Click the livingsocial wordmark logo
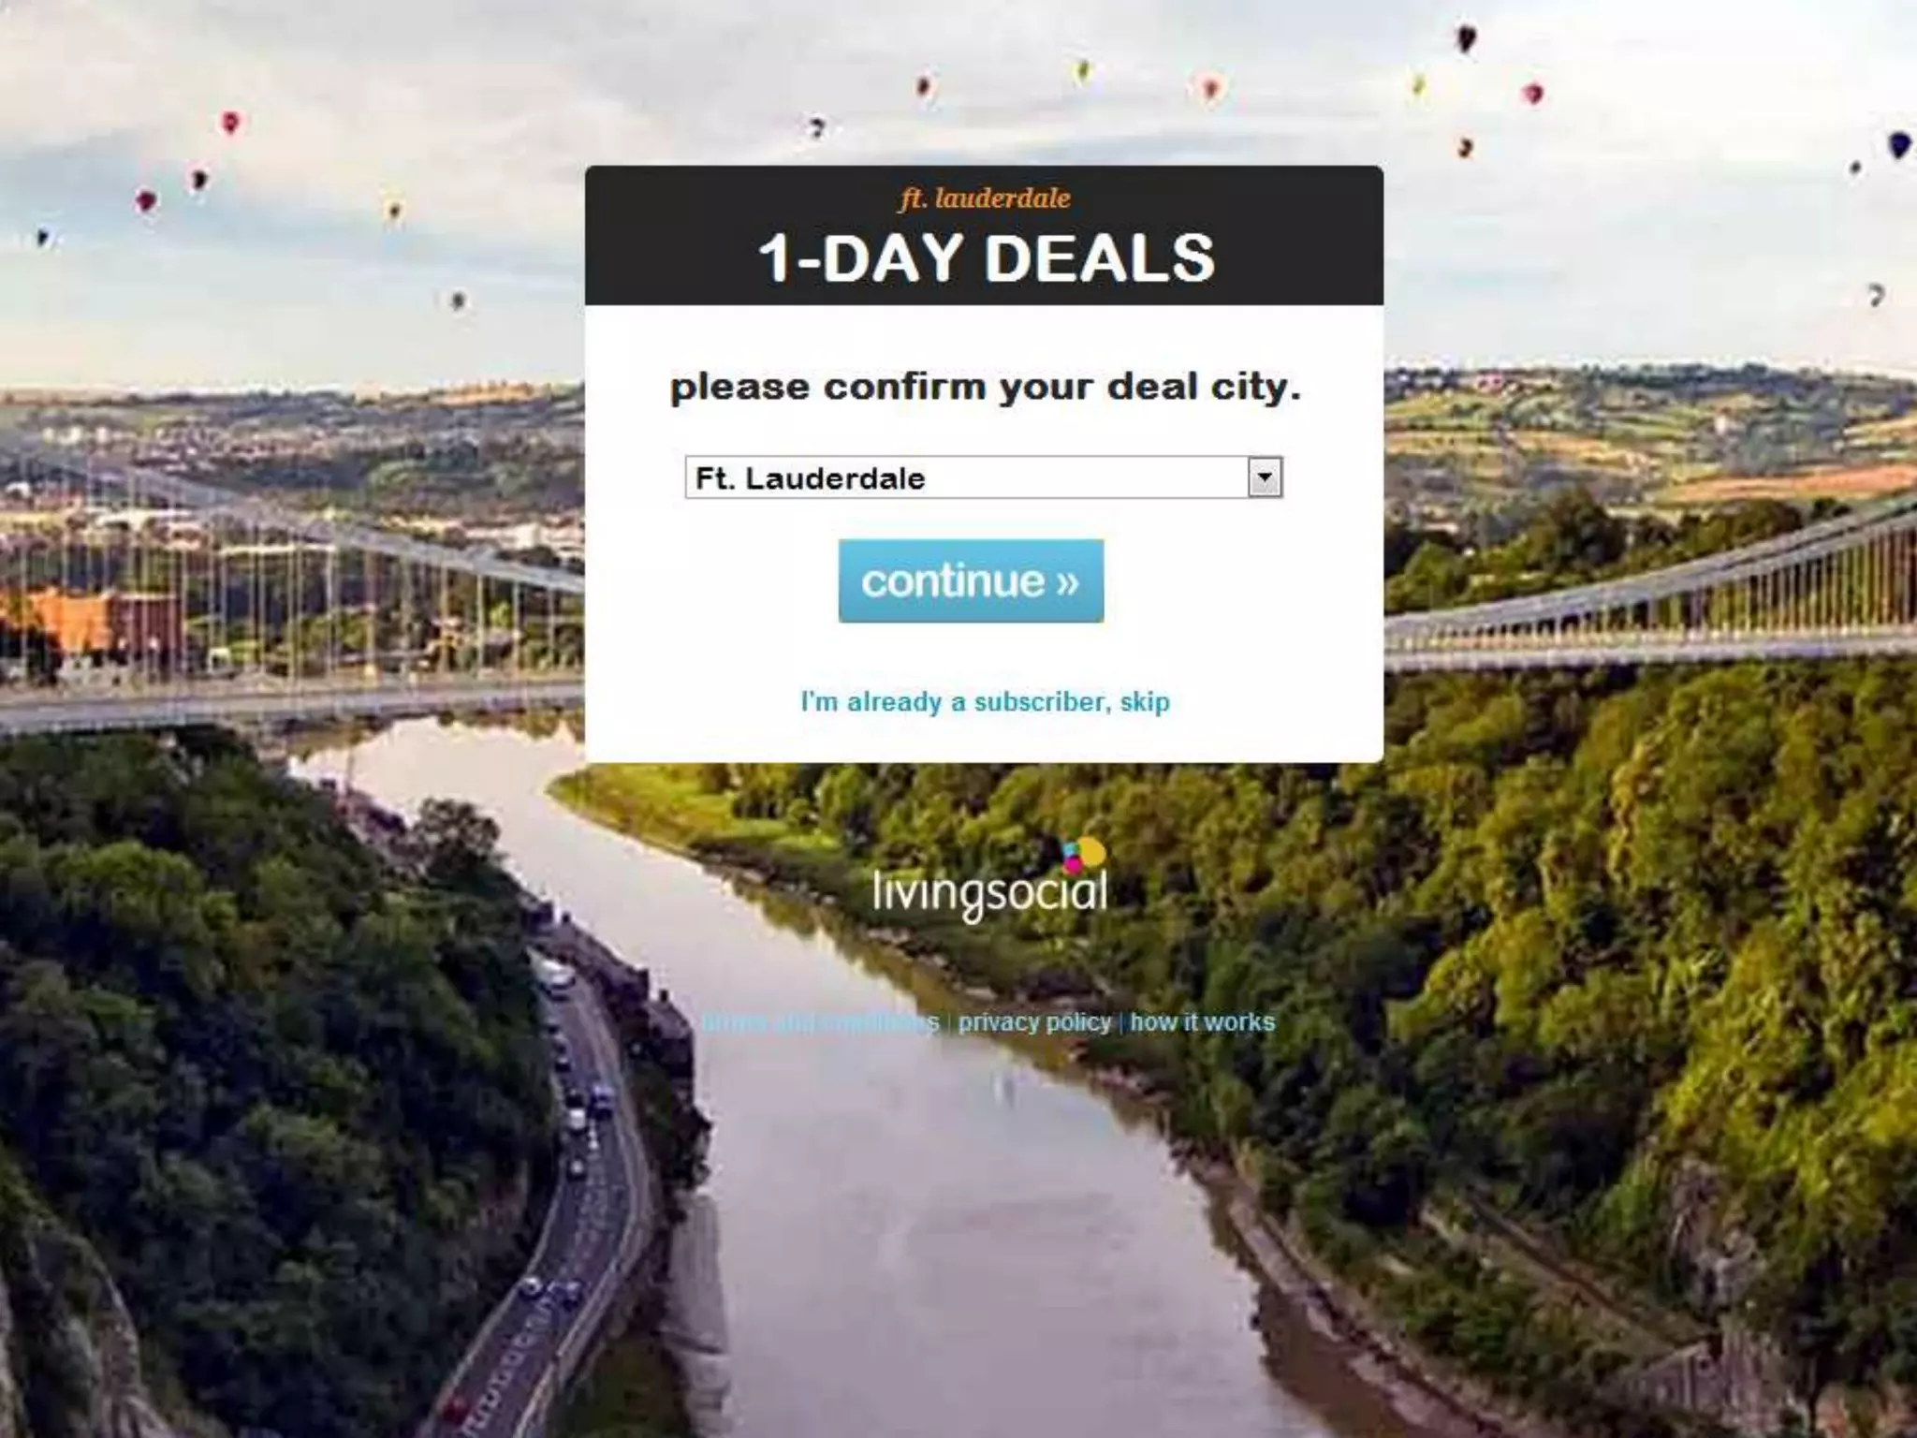Image resolution: width=1917 pixels, height=1438 pixels. coord(989,889)
